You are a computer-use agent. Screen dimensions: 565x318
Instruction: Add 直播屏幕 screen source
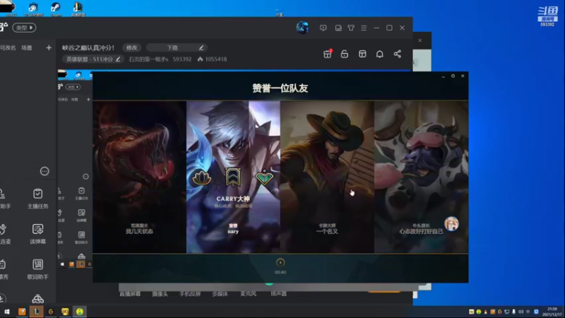click(130, 294)
